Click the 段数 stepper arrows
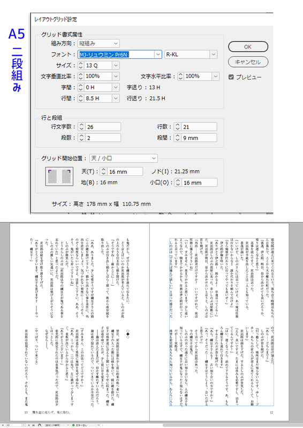The width and height of the screenshot is (303, 428). point(81,137)
